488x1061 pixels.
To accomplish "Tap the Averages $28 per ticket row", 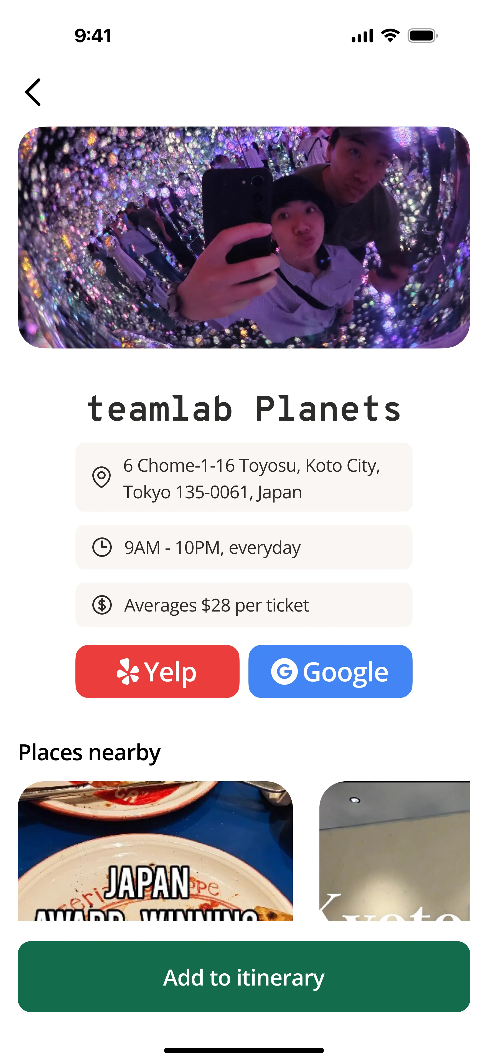I will (x=244, y=605).
